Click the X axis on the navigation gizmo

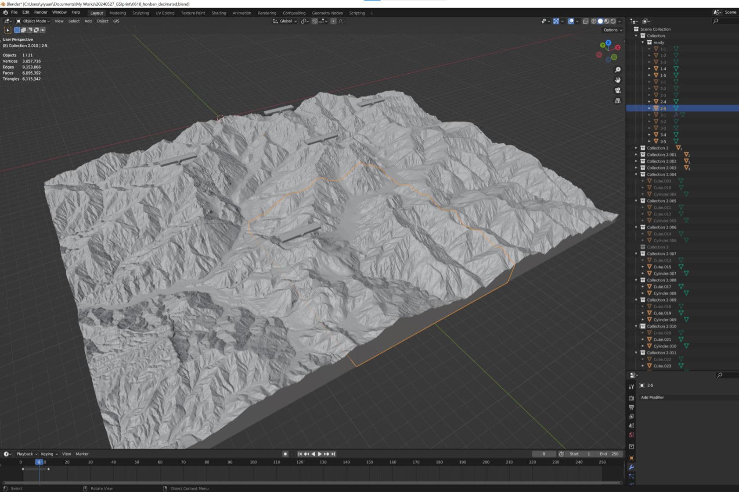point(617,47)
